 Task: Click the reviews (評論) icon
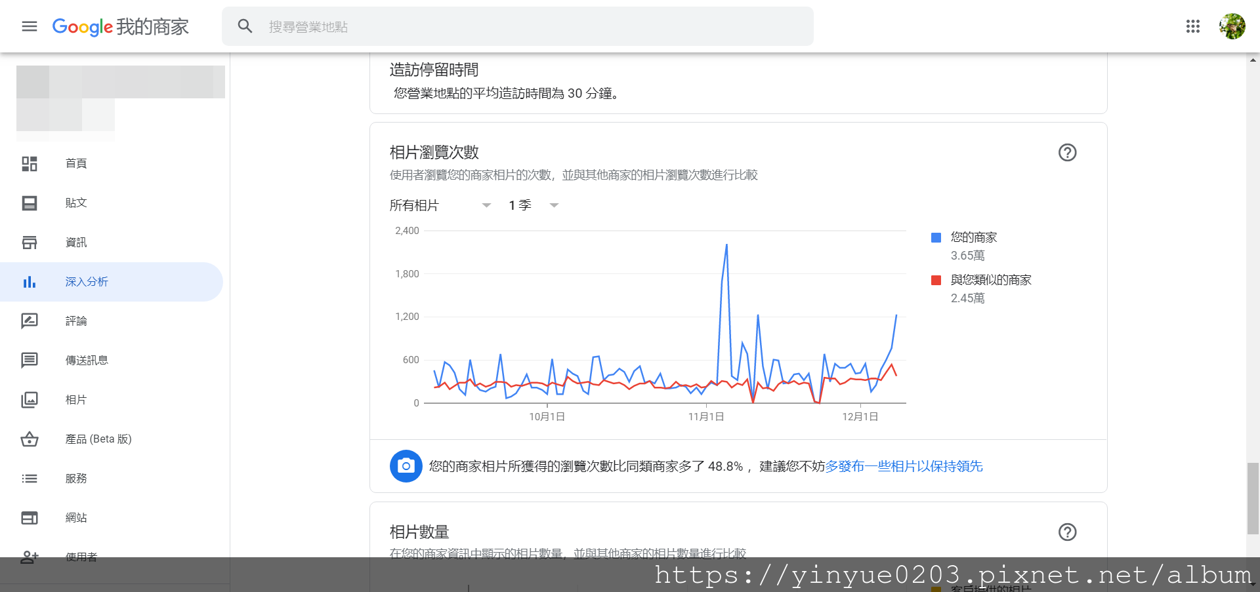(x=30, y=321)
